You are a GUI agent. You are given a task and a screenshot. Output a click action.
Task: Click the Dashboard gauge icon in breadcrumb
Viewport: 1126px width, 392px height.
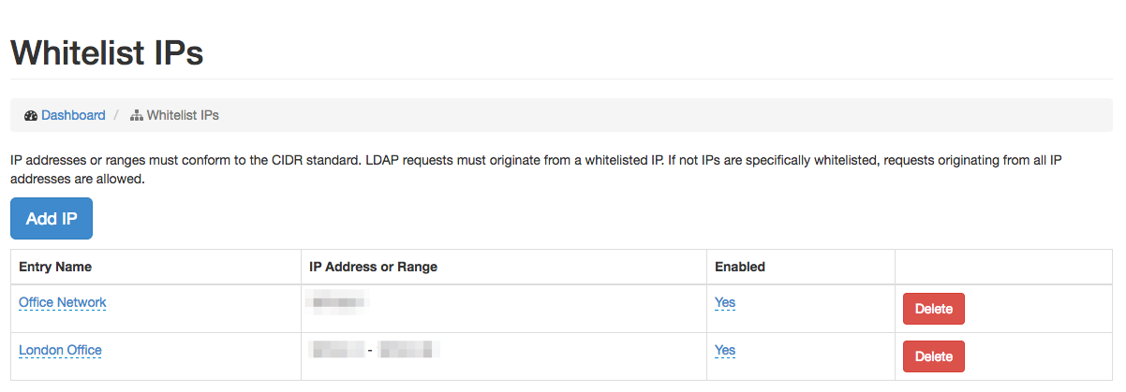pos(31,115)
